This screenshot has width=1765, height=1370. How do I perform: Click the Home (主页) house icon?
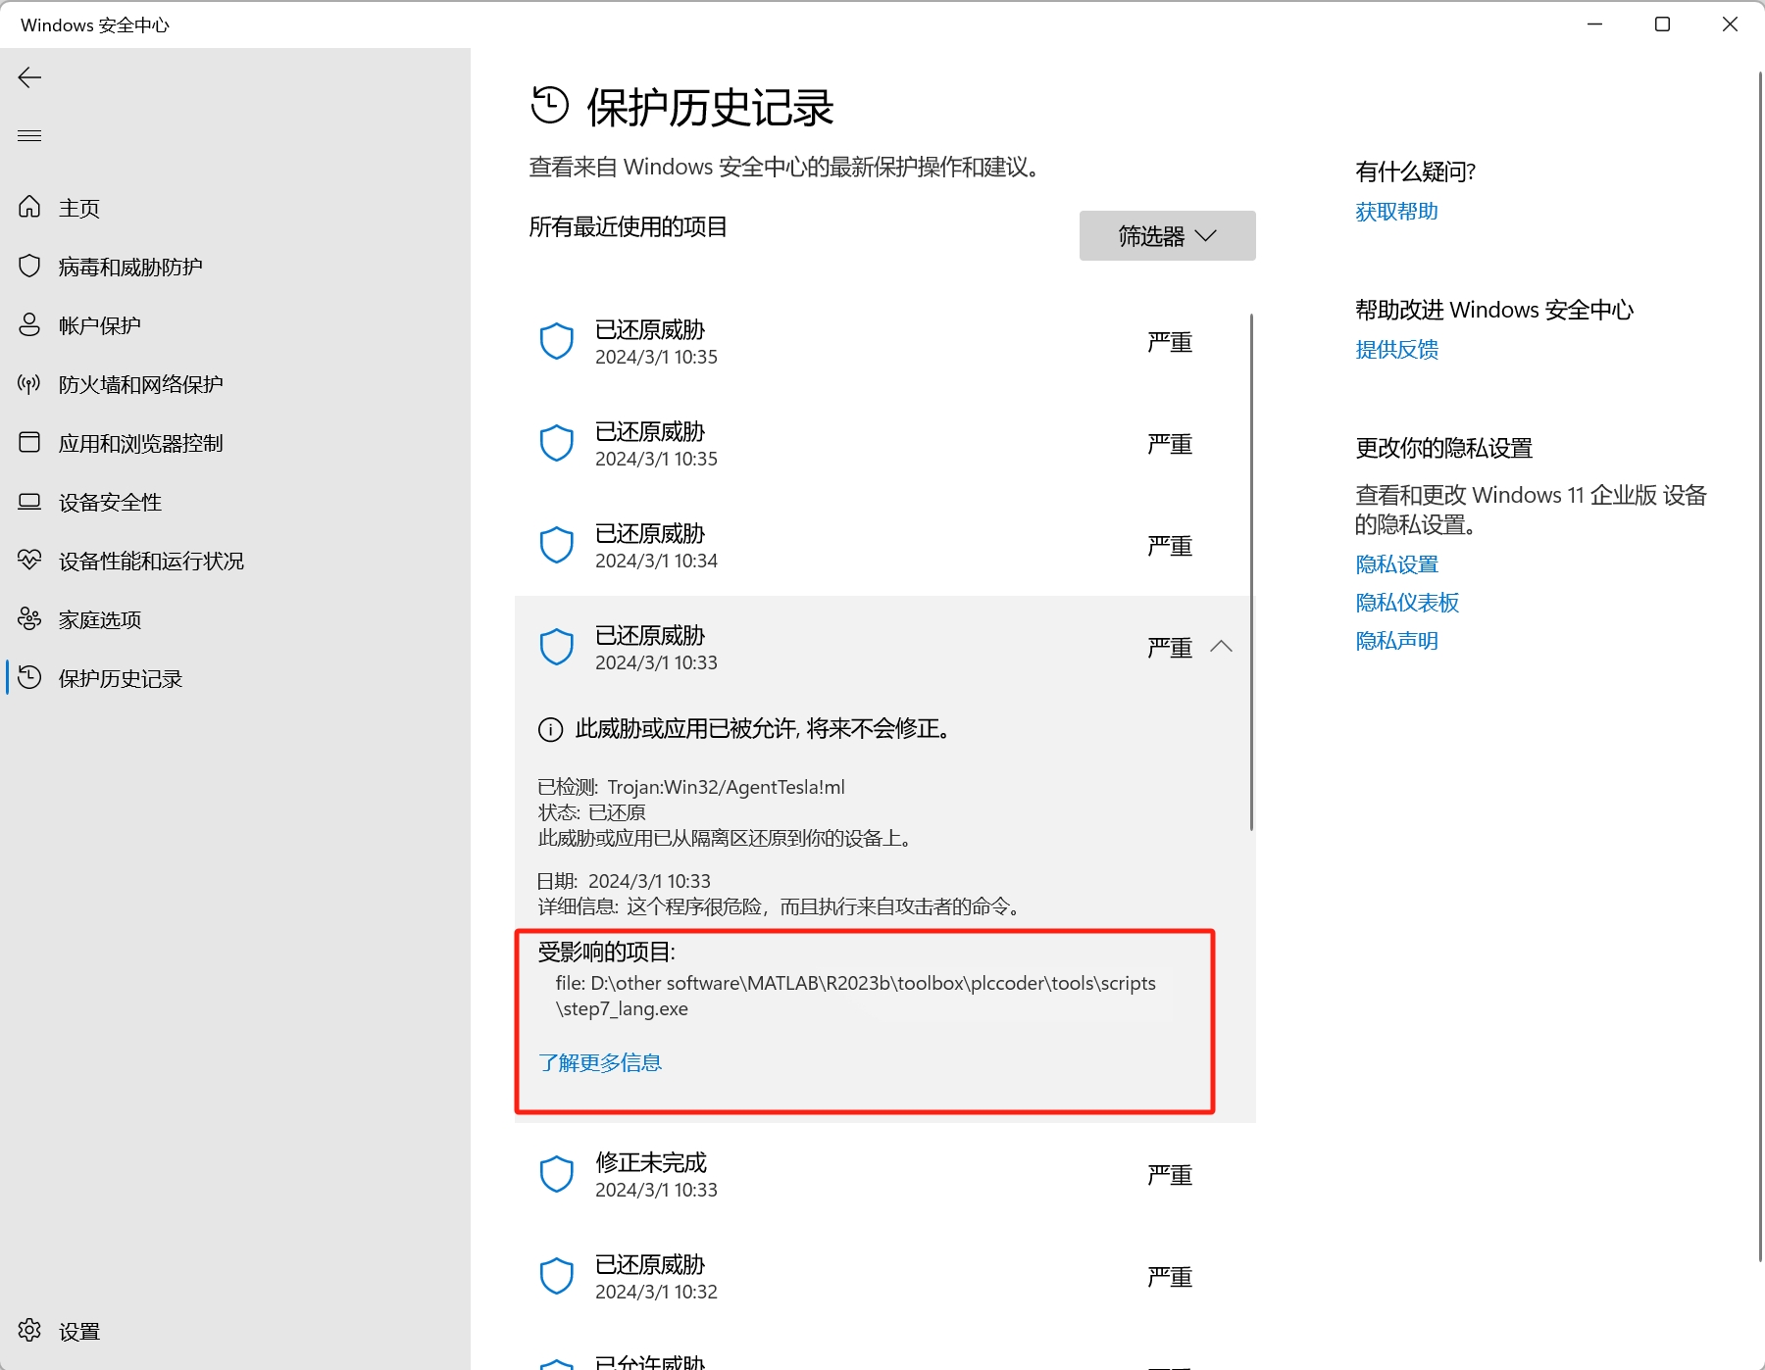(x=29, y=207)
